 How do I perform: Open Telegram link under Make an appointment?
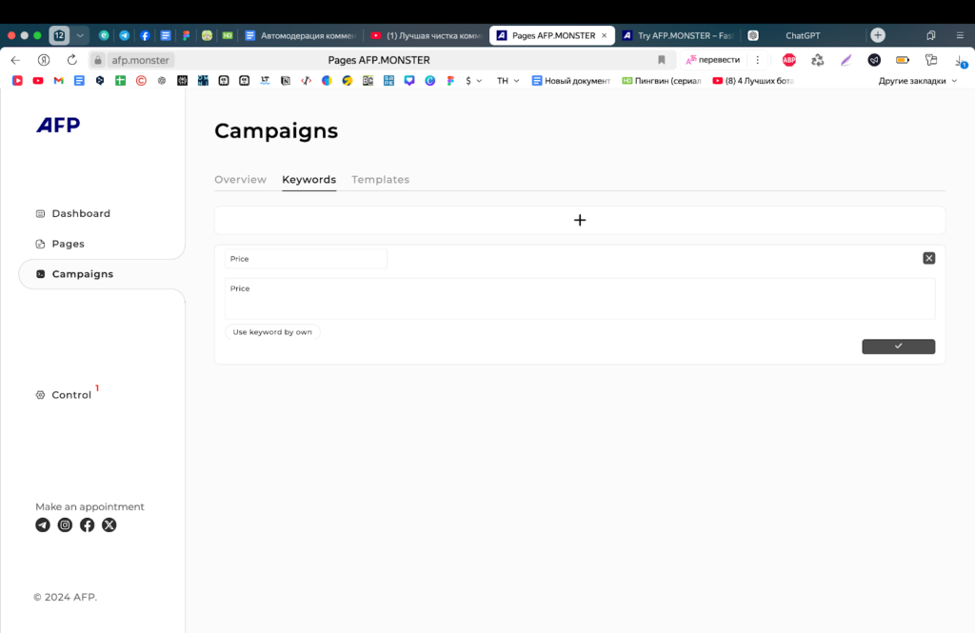pos(43,524)
